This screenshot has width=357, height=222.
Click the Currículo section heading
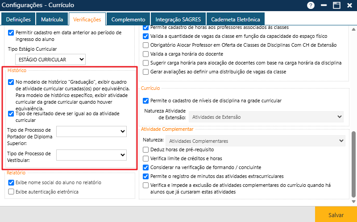[x=150, y=88]
